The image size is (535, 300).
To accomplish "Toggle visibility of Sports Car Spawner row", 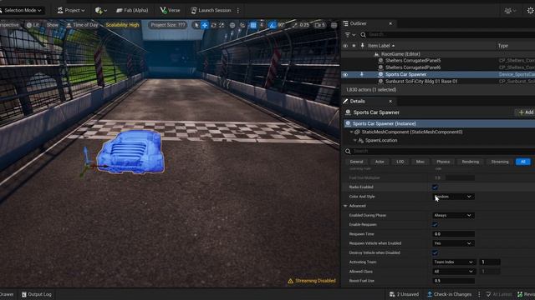I will click(x=345, y=74).
